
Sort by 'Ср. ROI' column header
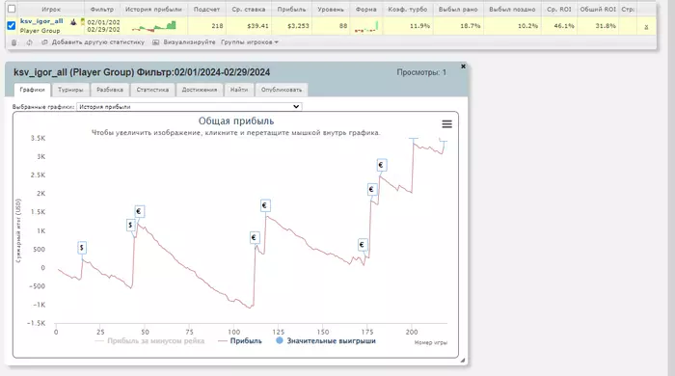[x=558, y=9]
